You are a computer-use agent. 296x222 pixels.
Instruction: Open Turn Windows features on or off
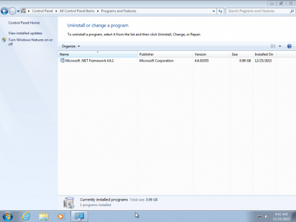click(30, 42)
